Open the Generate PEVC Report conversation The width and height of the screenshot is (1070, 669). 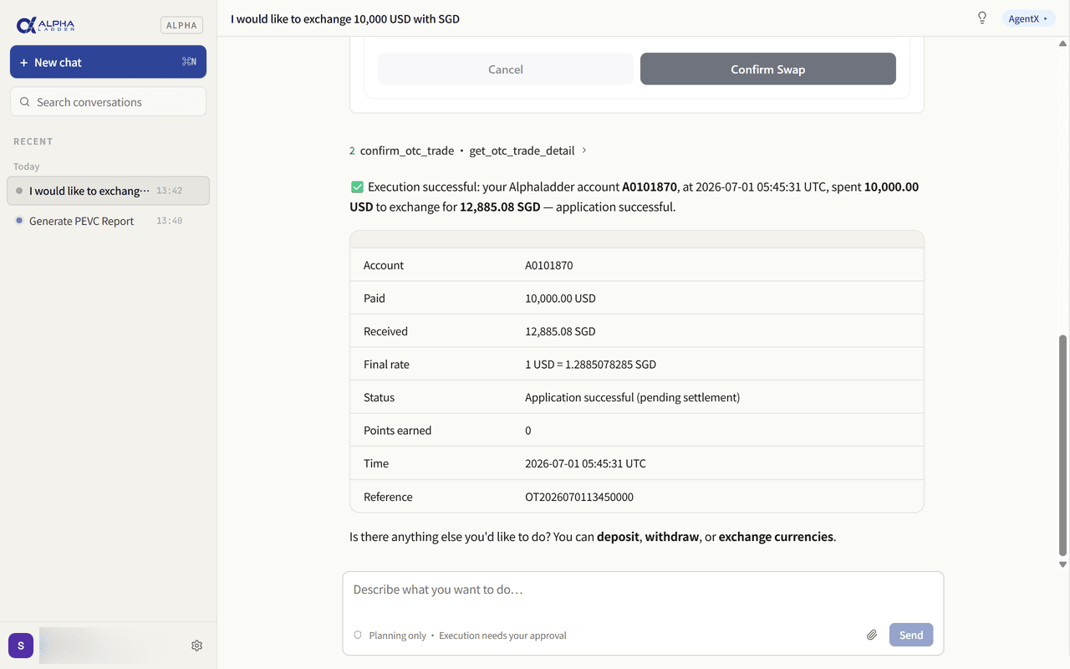tap(108, 221)
